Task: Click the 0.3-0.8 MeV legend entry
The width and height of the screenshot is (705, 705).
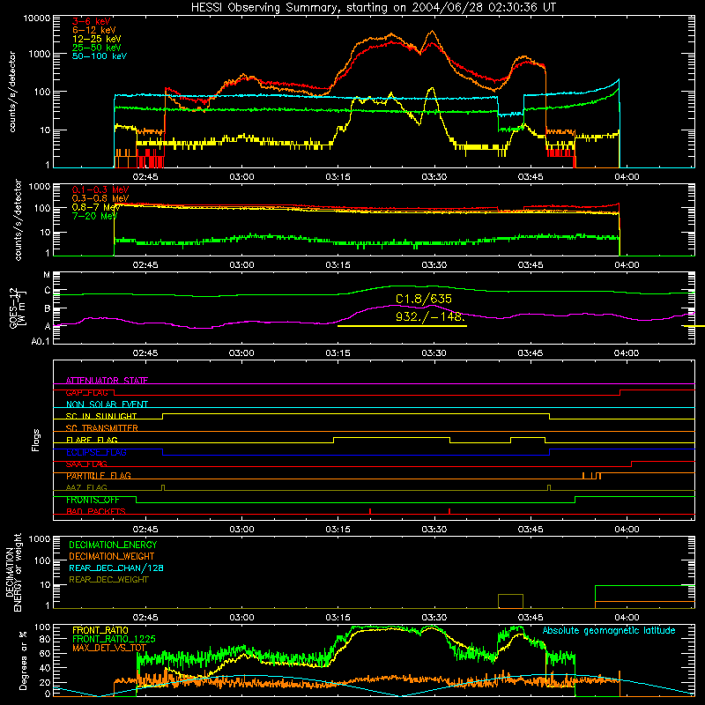Action: 100,198
